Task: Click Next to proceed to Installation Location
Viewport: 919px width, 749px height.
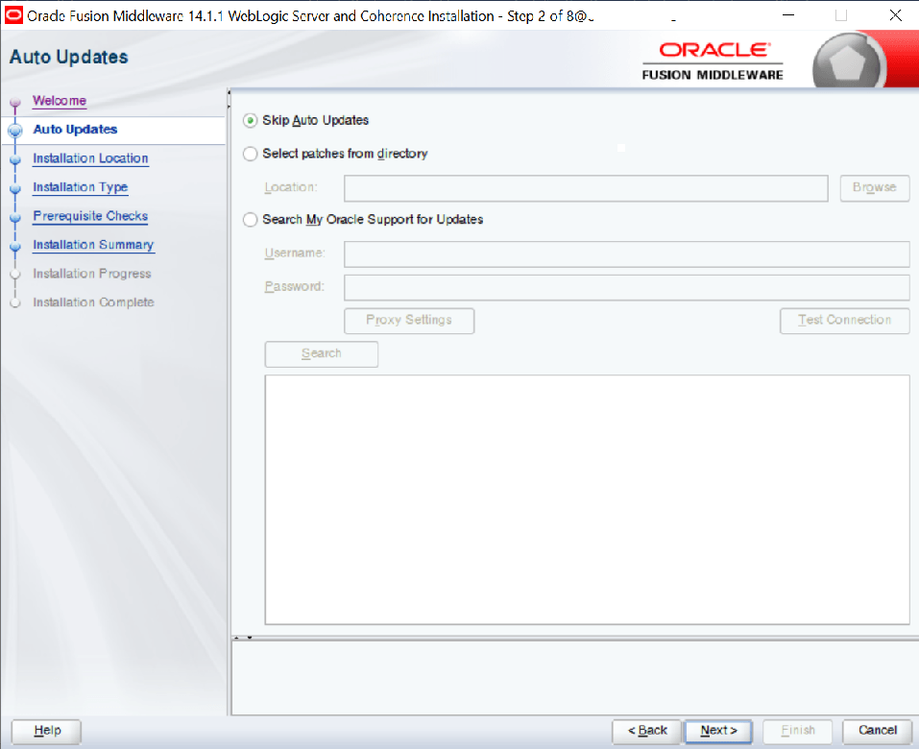Action: pyautogui.click(x=717, y=731)
